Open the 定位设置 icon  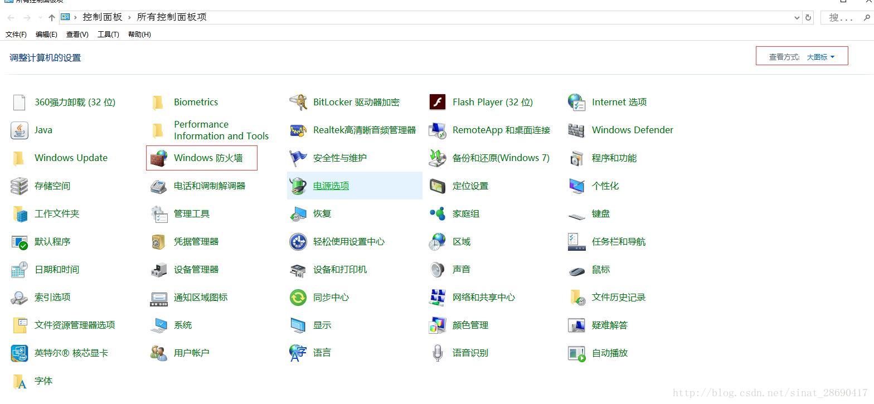pos(437,186)
